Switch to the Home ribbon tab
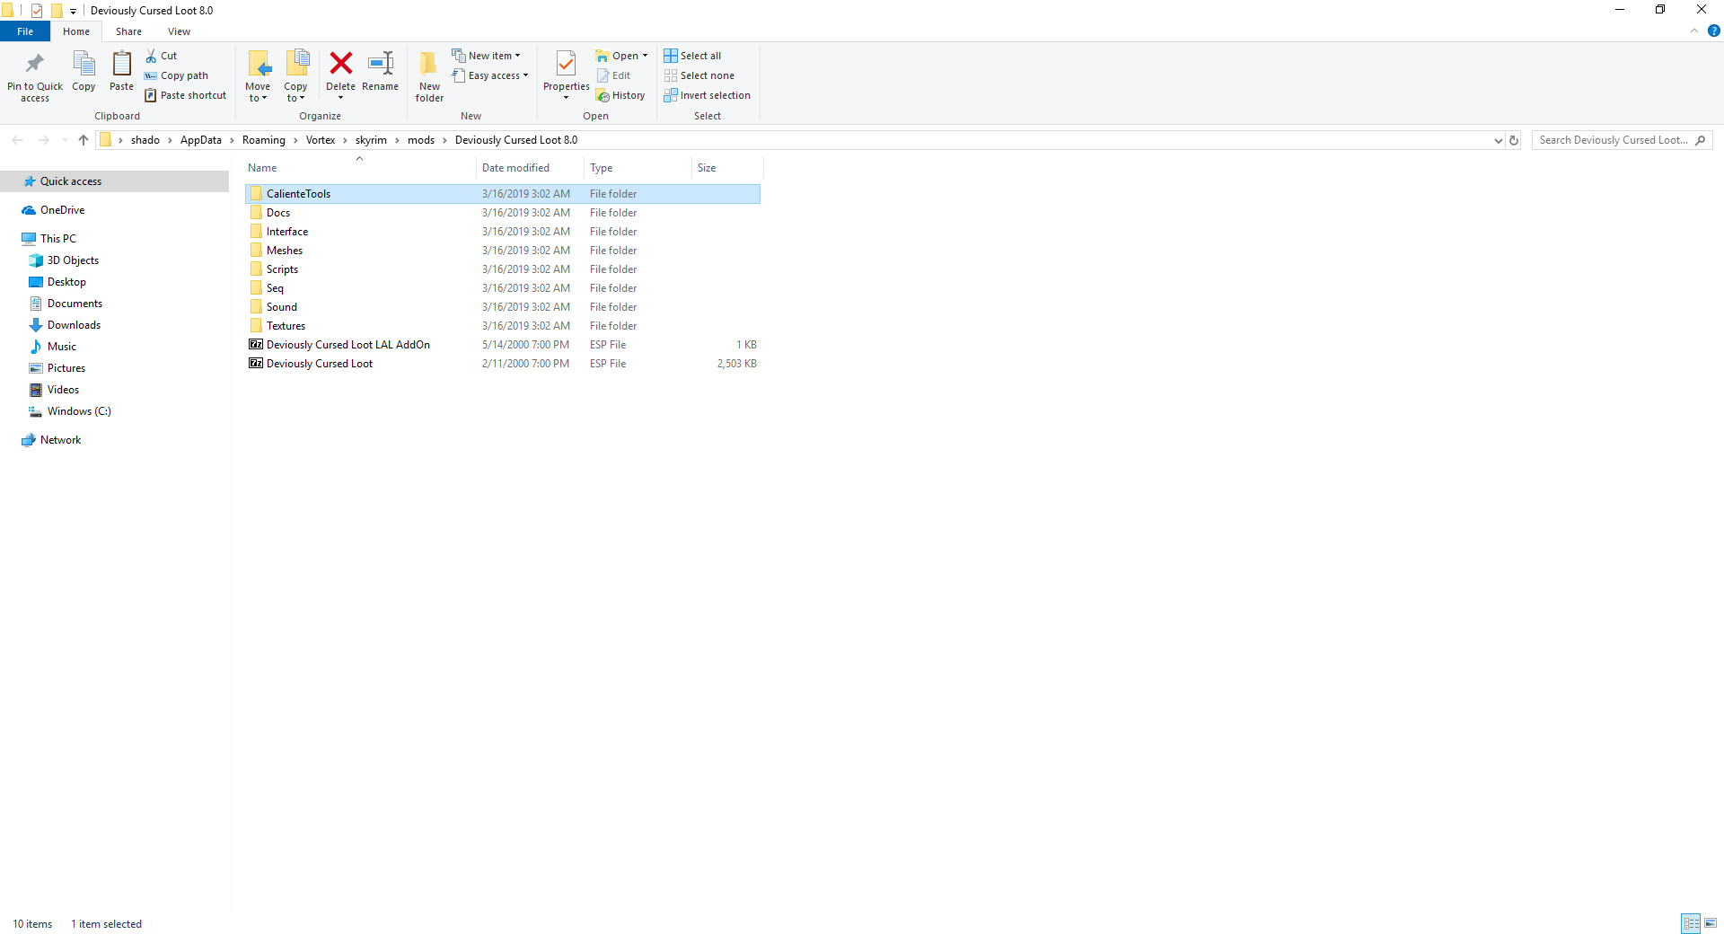Viewport: 1724px width, 934px height. click(76, 31)
